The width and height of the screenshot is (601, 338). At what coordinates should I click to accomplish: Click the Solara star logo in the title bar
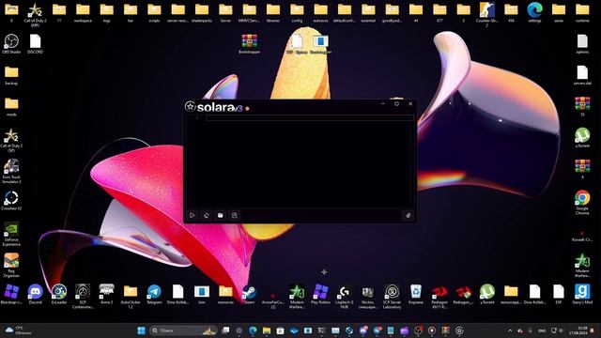coord(190,106)
